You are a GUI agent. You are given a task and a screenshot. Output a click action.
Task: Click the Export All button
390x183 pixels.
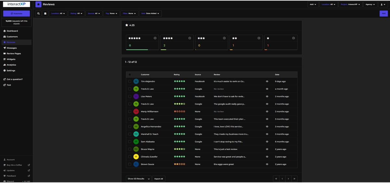(159, 179)
